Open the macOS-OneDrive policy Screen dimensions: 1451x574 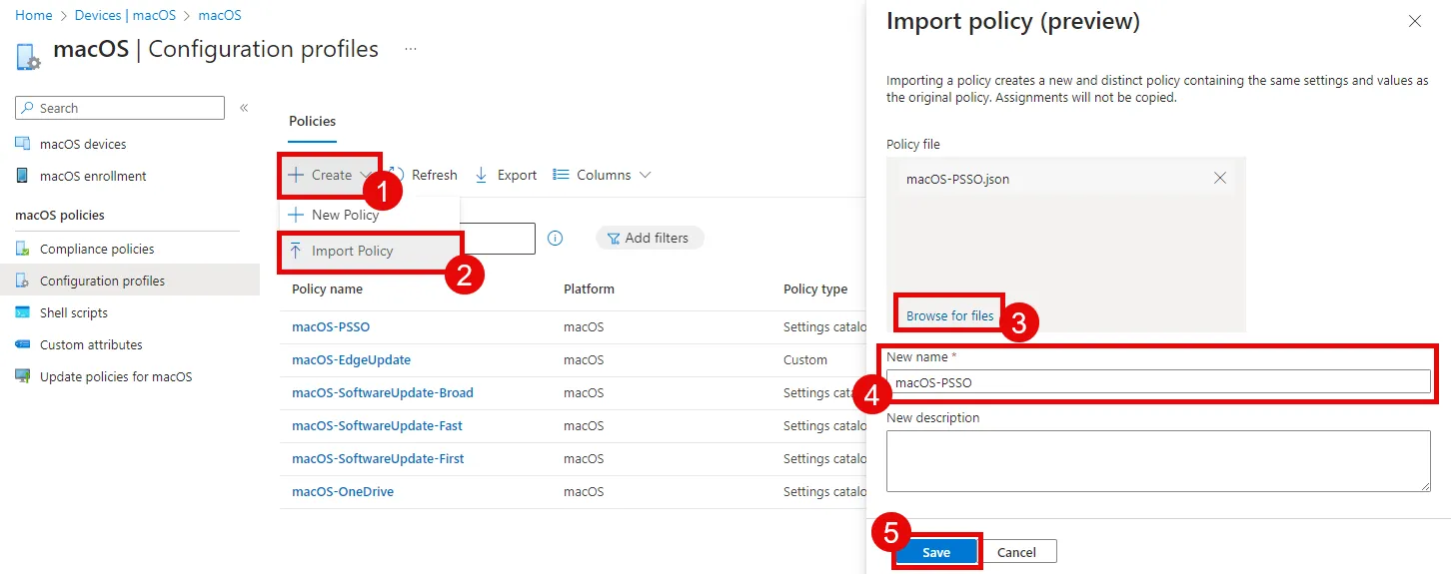[343, 491]
